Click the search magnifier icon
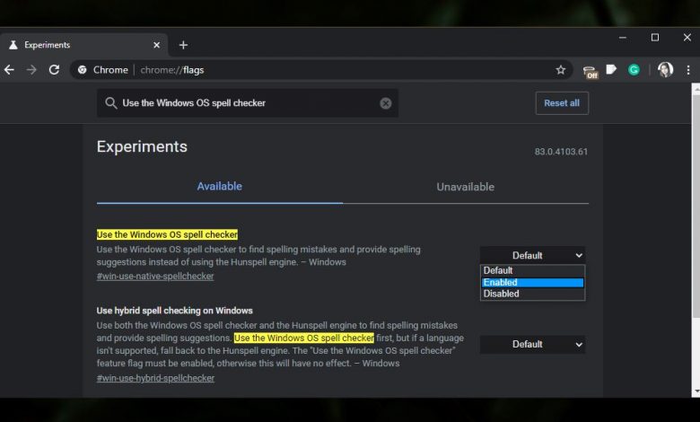 pos(110,103)
